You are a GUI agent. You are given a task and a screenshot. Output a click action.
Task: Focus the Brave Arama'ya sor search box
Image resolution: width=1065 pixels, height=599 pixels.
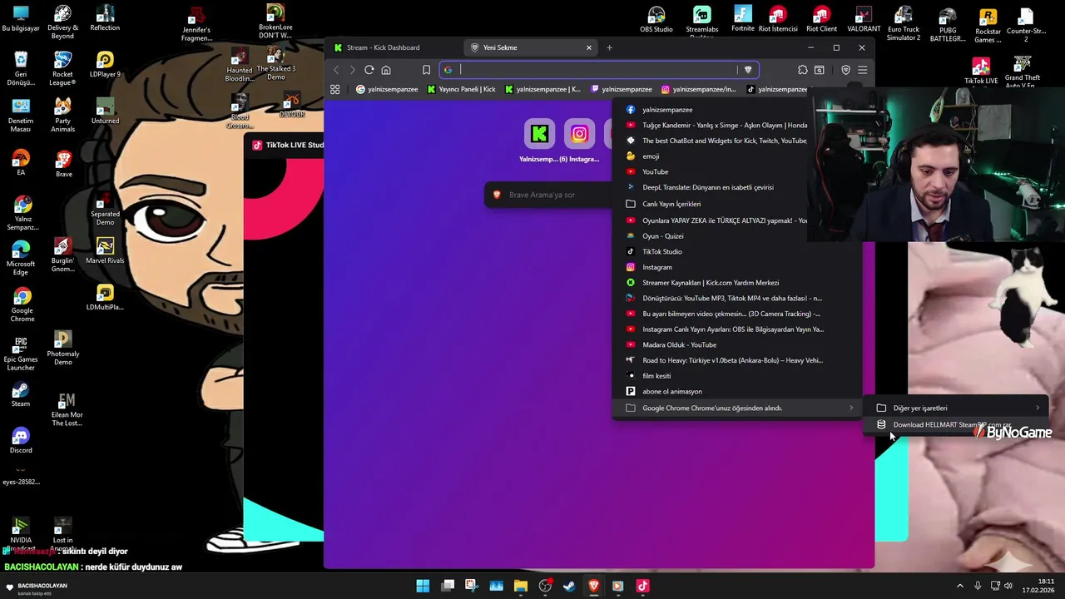549,195
